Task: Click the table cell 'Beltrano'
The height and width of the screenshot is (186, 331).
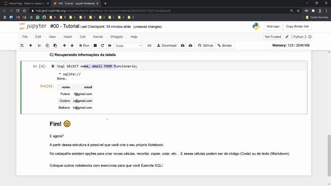Action: click(64, 107)
